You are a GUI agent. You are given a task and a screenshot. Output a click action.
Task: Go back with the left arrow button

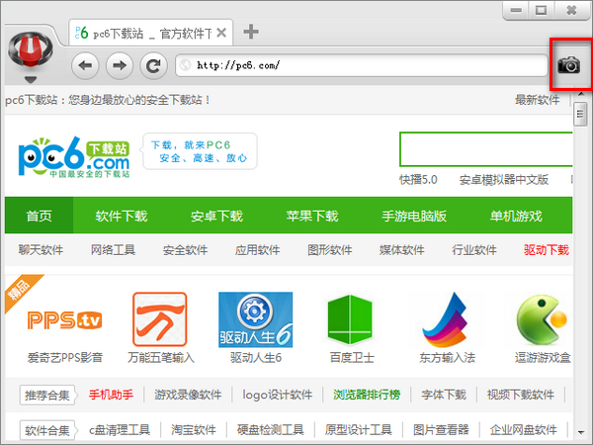pyautogui.click(x=85, y=66)
